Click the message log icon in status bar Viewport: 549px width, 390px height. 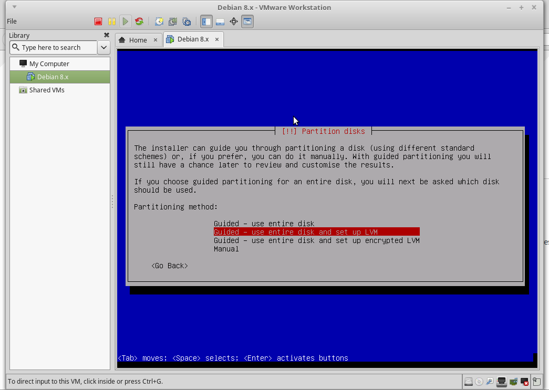coord(536,381)
